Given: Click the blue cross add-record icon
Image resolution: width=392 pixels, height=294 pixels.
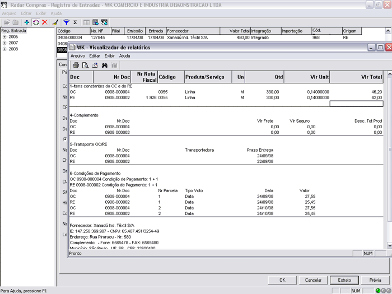Looking at the screenshot, I should pyautogui.click(x=27, y=22).
